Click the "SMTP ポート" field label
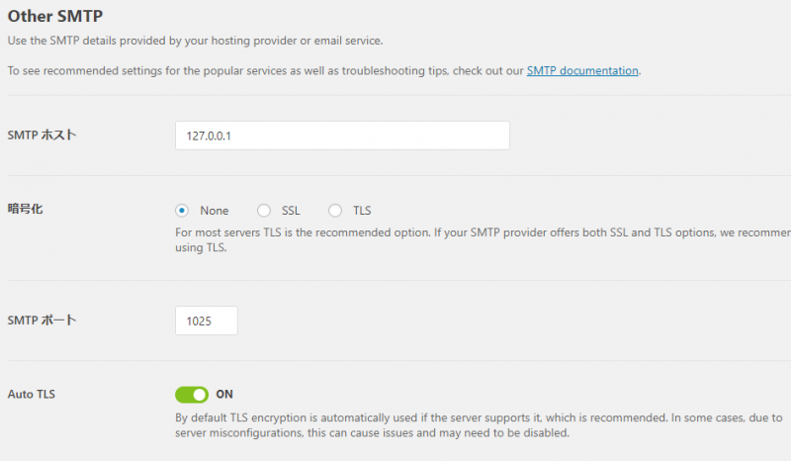The width and height of the screenshot is (791, 461). [42, 321]
